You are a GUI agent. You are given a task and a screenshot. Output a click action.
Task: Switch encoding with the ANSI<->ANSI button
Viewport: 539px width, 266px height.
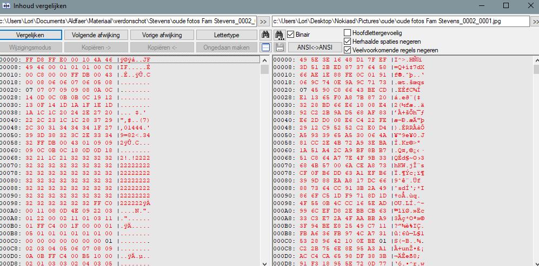coord(315,47)
